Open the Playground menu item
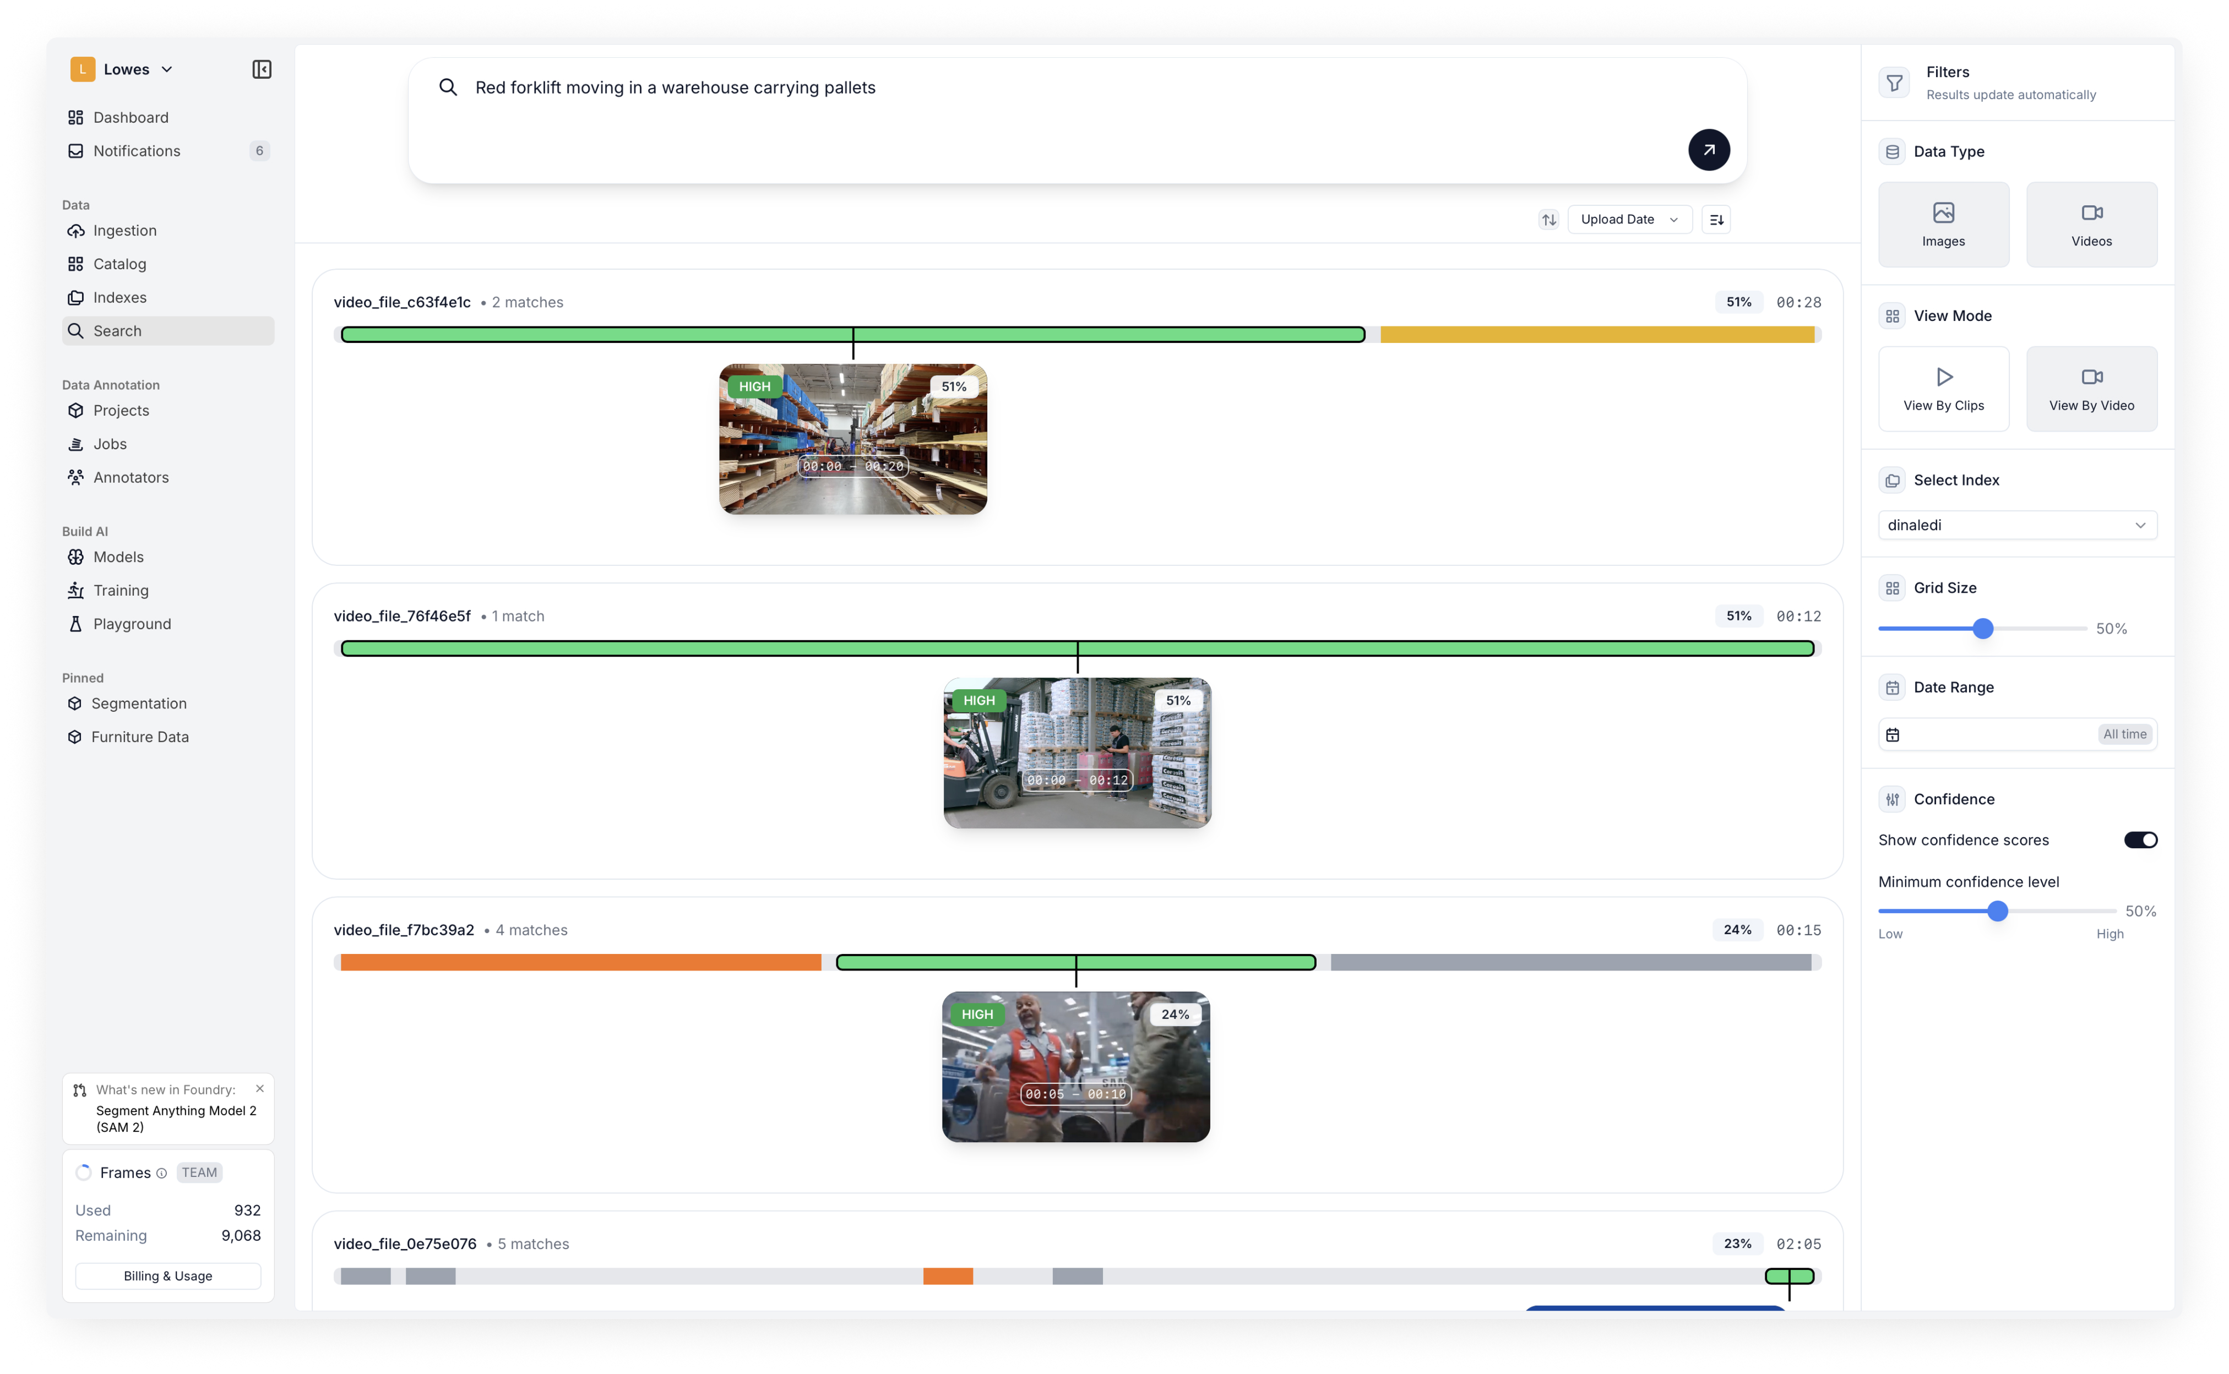The width and height of the screenshot is (2229, 1374). [x=132, y=624]
